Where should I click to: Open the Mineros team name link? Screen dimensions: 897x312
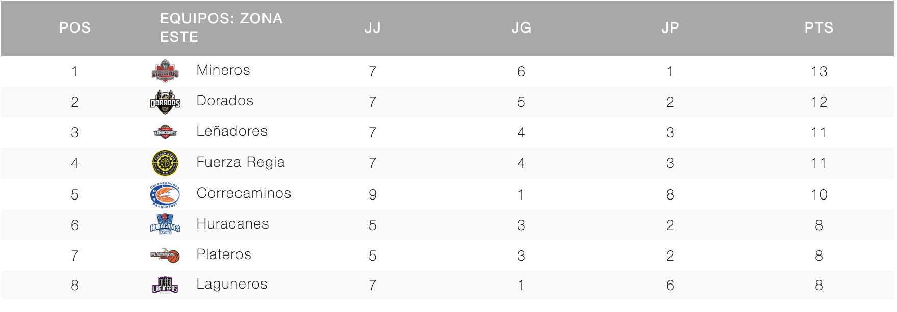tap(223, 70)
